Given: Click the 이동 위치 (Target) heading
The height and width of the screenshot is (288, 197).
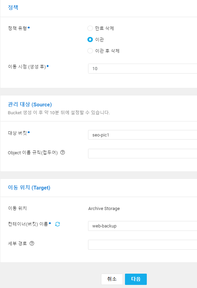Looking at the screenshot, I should coord(29,187).
